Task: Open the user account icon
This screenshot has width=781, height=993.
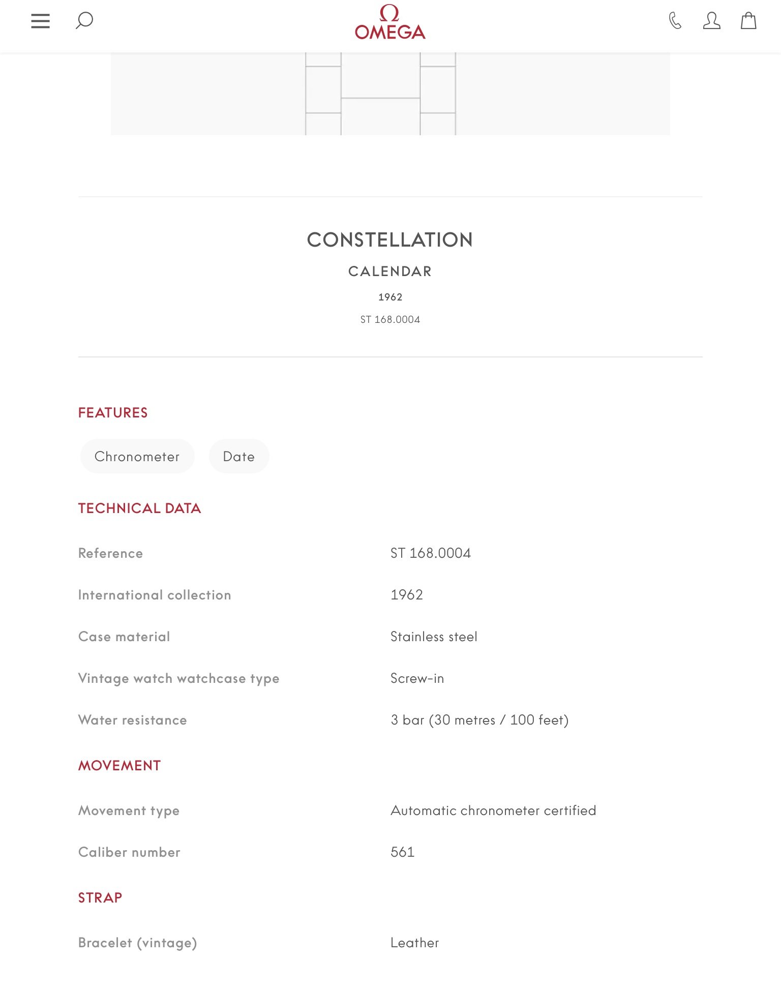Action: pyautogui.click(x=711, y=21)
